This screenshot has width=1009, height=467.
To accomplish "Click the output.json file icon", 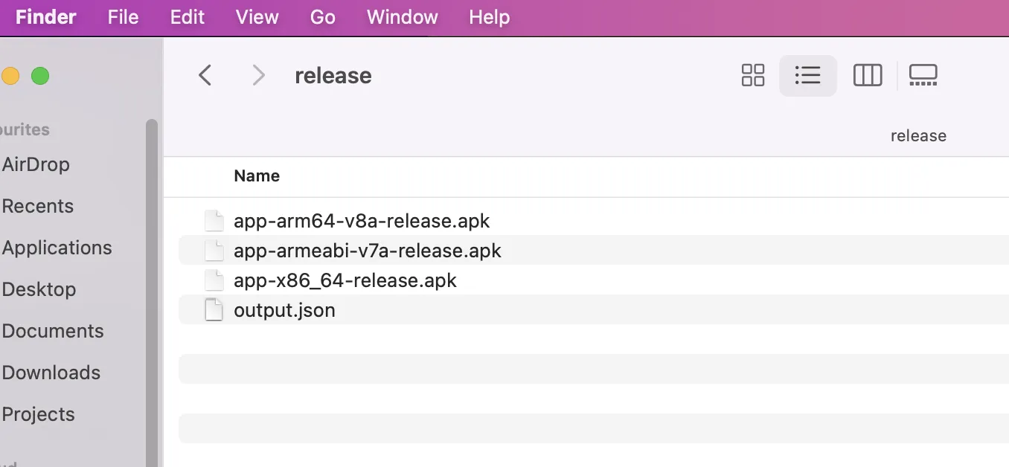I will tap(214, 310).
